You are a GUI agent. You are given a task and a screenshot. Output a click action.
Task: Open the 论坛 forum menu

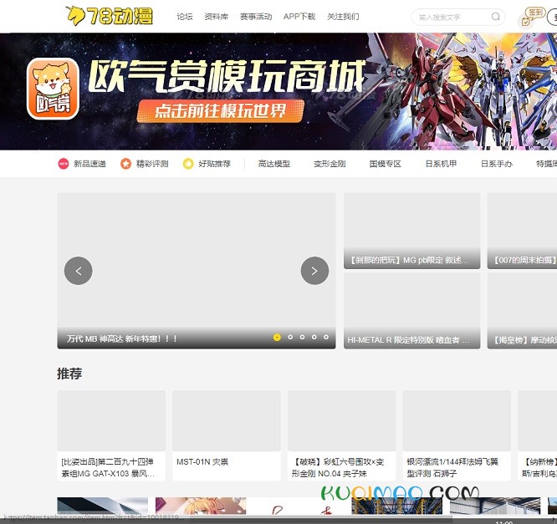pyautogui.click(x=185, y=17)
